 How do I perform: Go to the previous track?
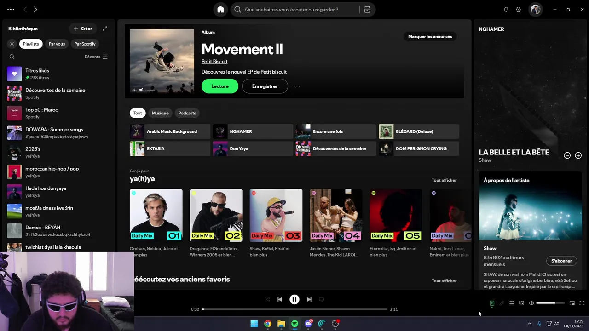coord(279,299)
